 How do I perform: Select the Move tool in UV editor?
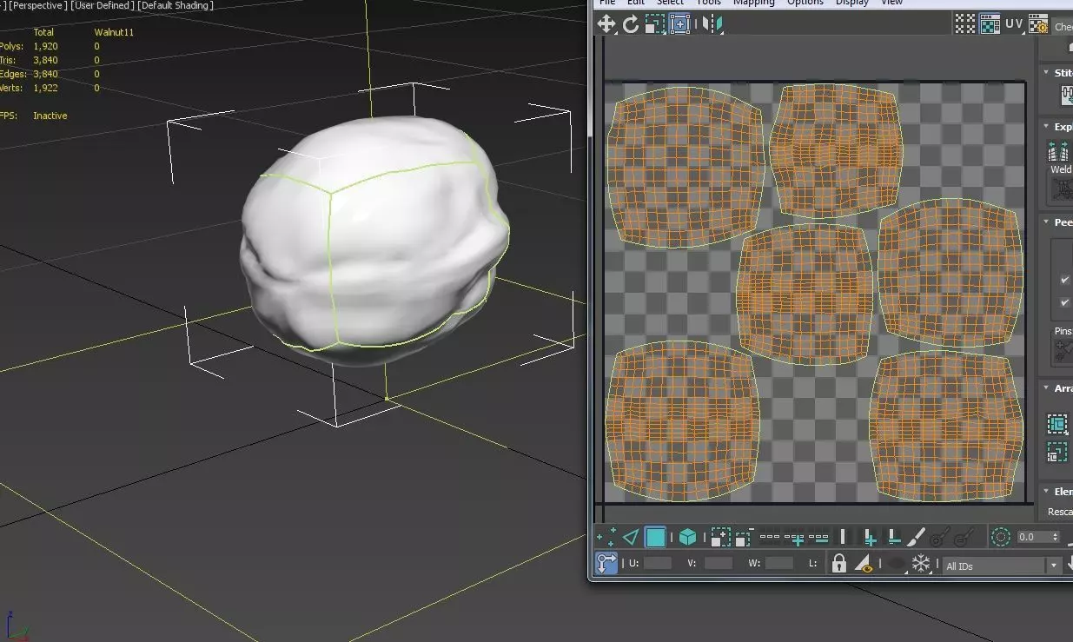point(606,23)
